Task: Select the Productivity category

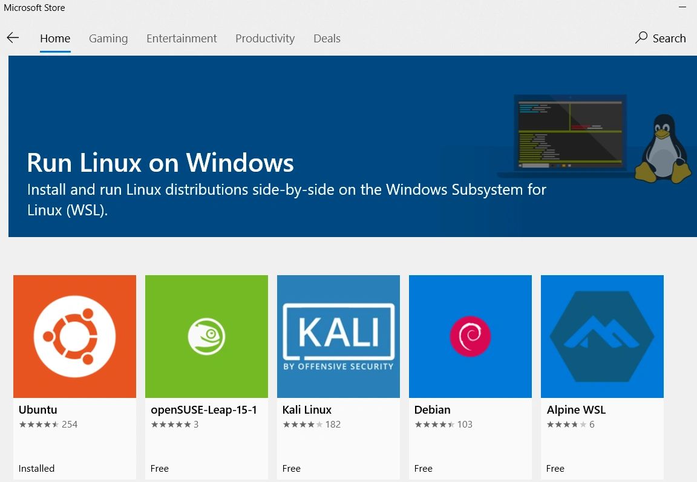Action: click(x=265, y=38)
